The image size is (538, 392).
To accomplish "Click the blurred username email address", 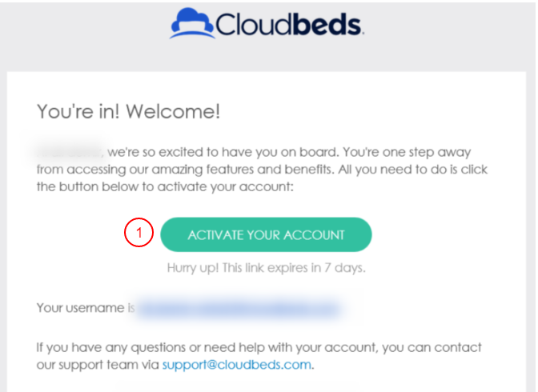I will (x=238, y=307).
